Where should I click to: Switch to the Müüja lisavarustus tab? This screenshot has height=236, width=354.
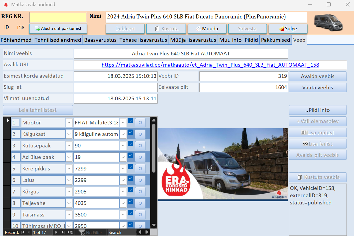tap(193, 40)
